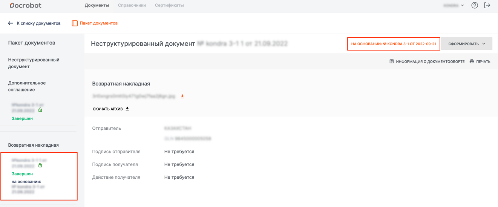
Task: Click the document flow information icon
Action: pos(392,61)
